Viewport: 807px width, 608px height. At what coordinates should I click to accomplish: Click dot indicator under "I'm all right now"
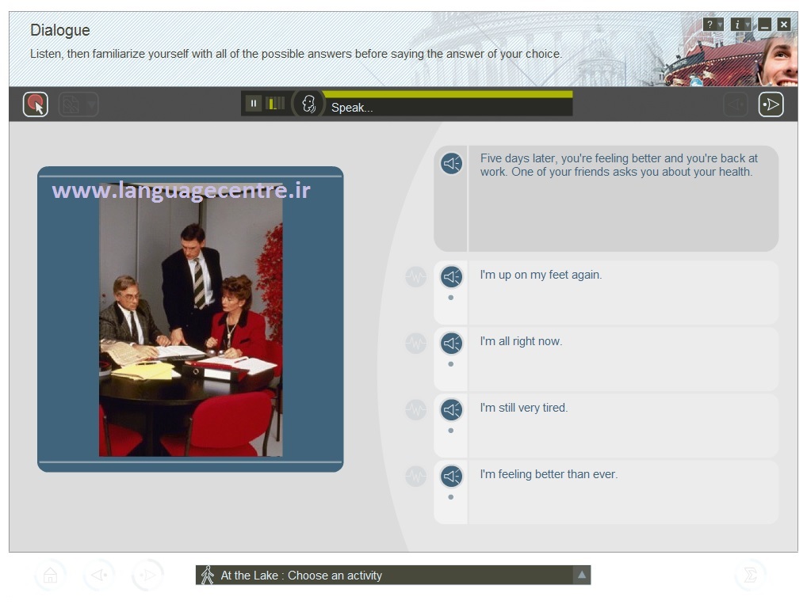451,364
